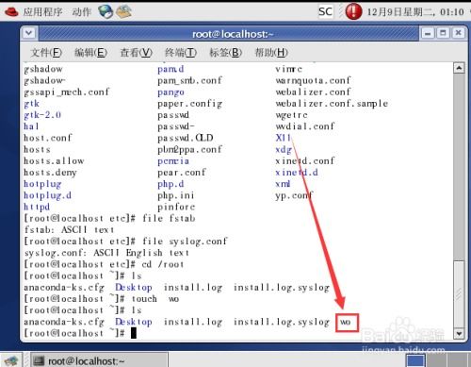Click the 'hosts.allow' file name
Screen dimensions: 471x367
pyautogui.click(x=54, y=161)
